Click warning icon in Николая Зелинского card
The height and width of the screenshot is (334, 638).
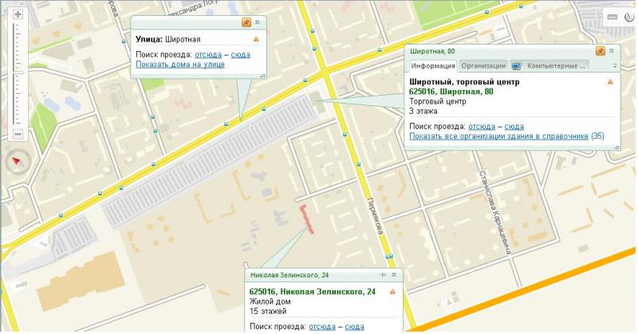click(x=392, y=292)
